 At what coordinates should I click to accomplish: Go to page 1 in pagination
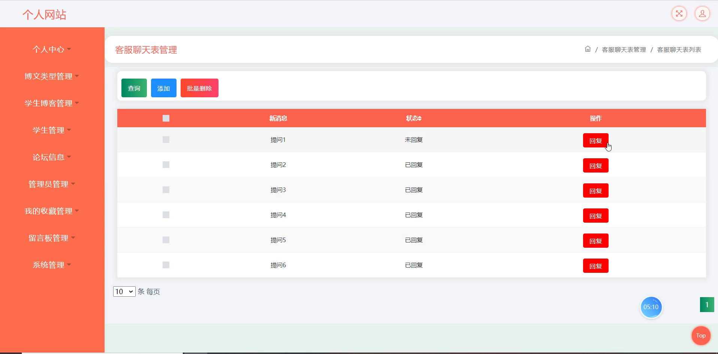[x=707, y=305]
